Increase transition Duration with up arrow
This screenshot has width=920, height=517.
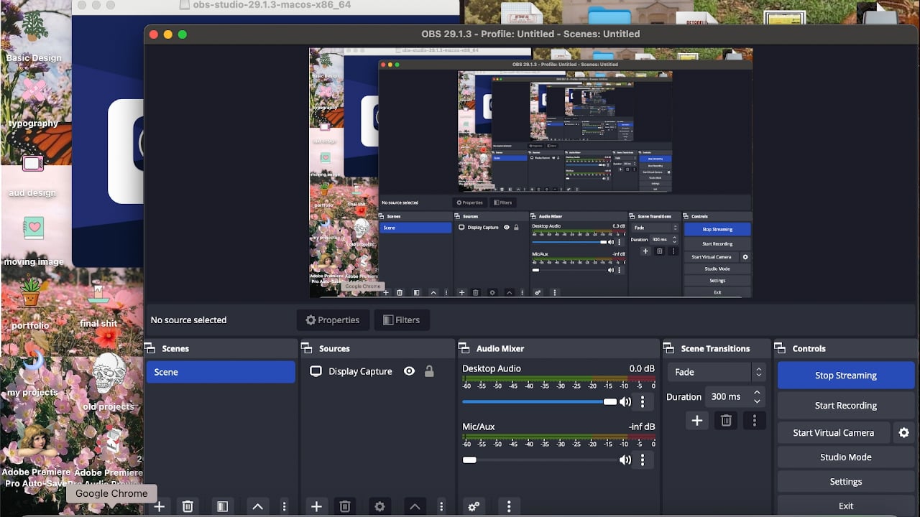757,393
